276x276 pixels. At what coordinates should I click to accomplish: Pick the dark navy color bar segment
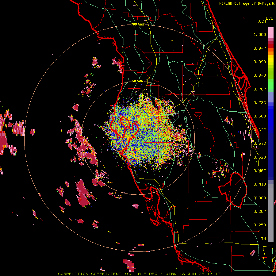[x=271, y=155]
